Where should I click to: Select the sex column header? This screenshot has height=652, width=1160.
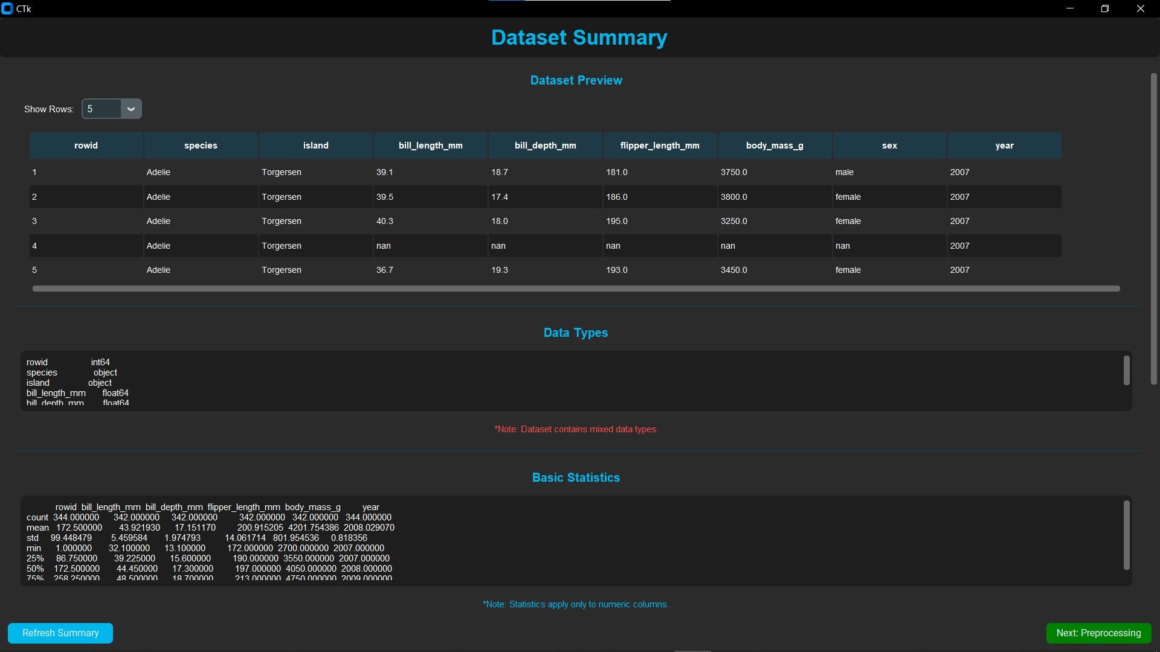[889, 145]
